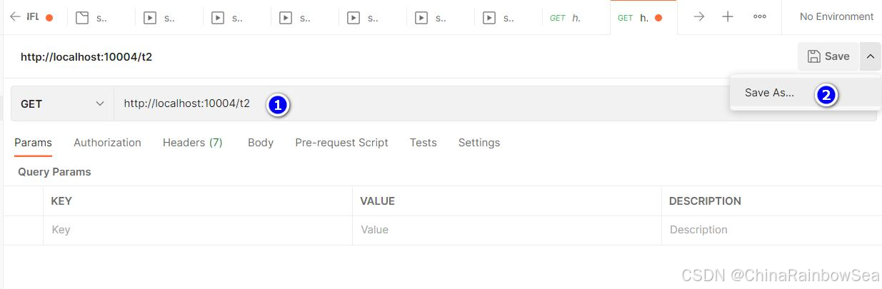Choose Save As... from the menu
This screenshot has width=882, height=289.
coord(769,93)
